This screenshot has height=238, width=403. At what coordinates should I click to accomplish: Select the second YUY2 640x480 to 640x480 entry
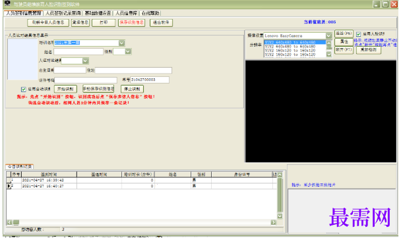pyautogui.click(x=295, y=47)
